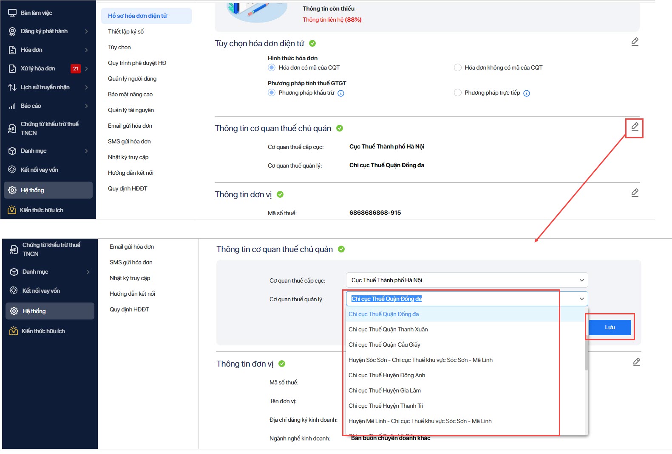Click edit pencil for lower Thông tin đơn vị section
Screen dimensions: 672x454
pyautogui.click(x=636, y=362)
